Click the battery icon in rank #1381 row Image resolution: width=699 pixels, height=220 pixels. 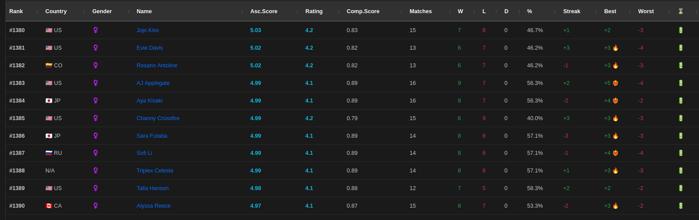pos(680,48)
